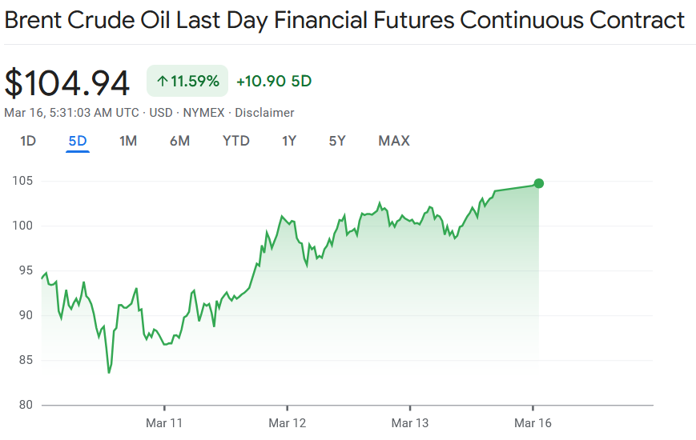Click the green endpoint dot on chart
The height and width of the screenshot is (440, 696).
coord(539,183)
